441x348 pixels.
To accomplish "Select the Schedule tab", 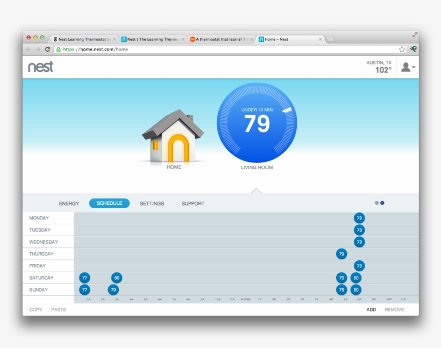I will tap(109, 203).
